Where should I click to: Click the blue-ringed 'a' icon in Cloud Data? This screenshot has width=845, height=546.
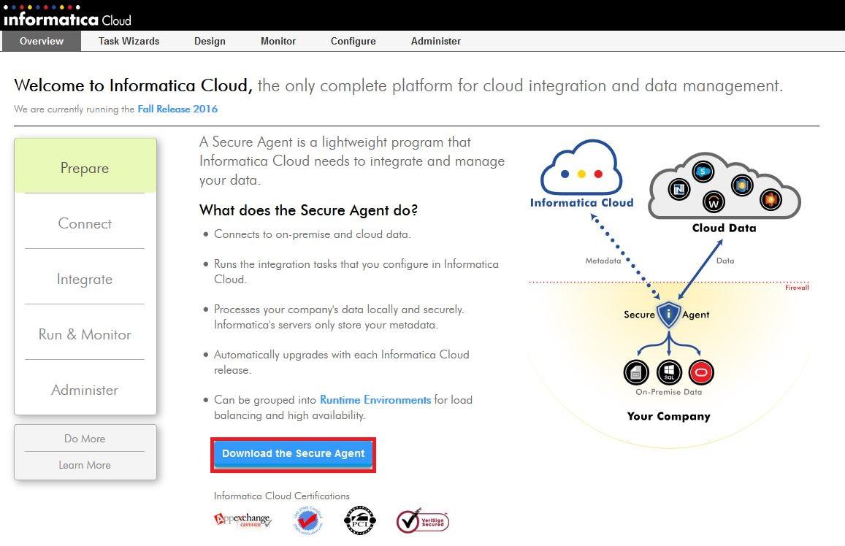point(742,185)
